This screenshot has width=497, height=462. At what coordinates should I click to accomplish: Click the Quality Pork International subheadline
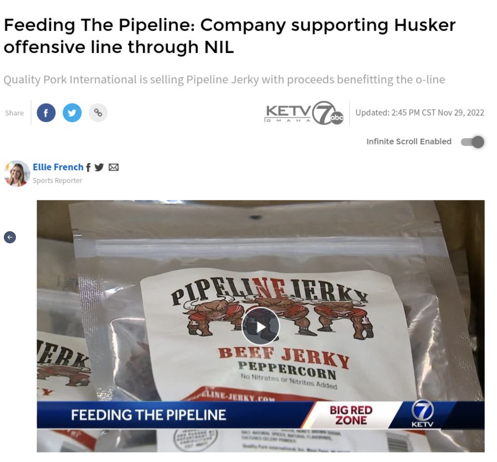point(224,80)
